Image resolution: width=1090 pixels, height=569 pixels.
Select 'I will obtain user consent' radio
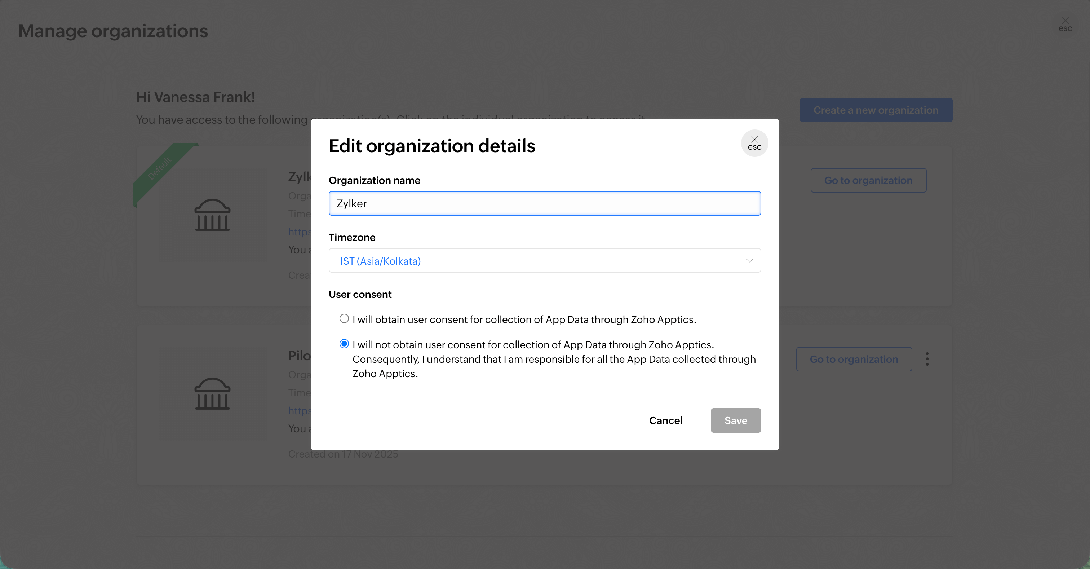tap(344, 319)
